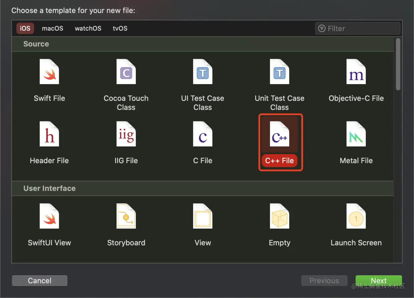Click the 'Cocoa Touch Class' label

tap(126, 103)
